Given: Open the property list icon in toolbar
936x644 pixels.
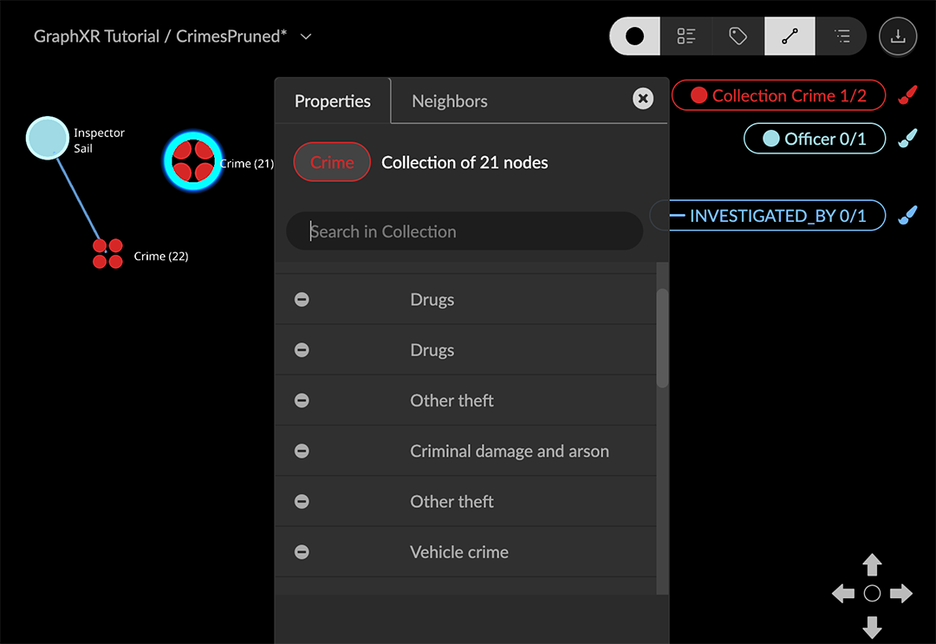Looking at the screenshot, I should 686,36.
